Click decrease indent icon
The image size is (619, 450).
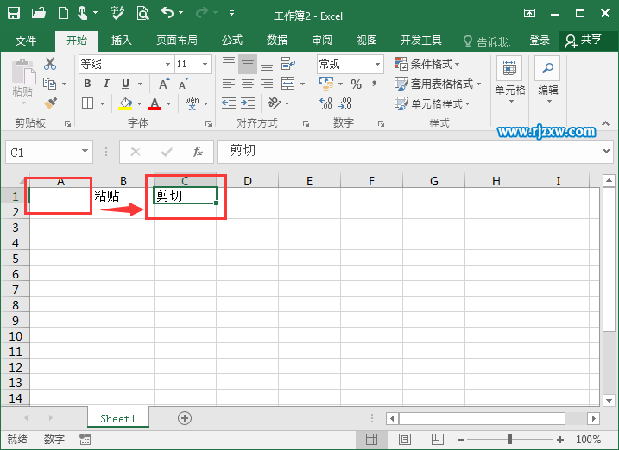tap(229, 103)
